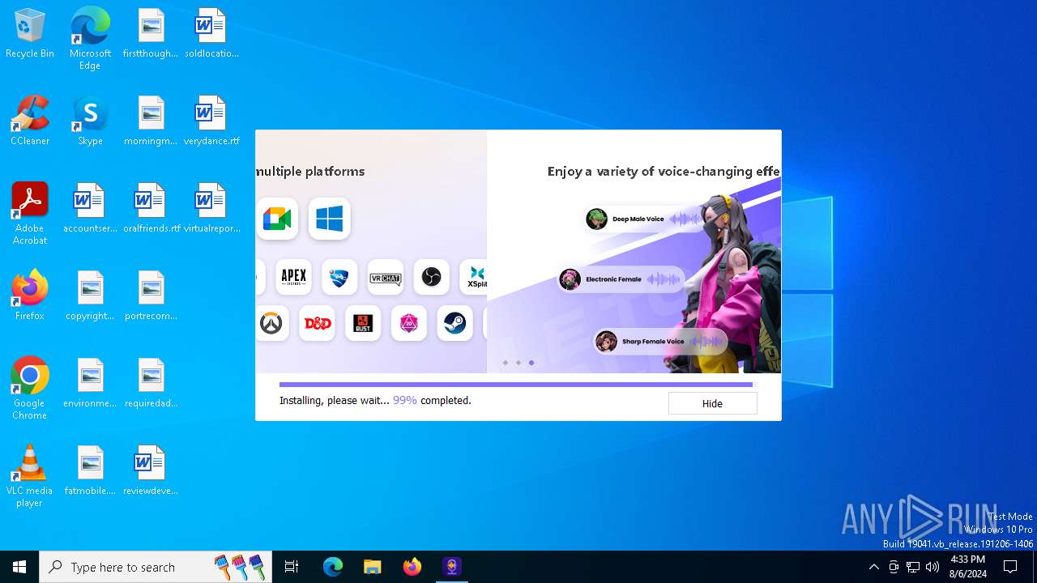
Task: Click the Rust game icon
Action: coord(363,323)
